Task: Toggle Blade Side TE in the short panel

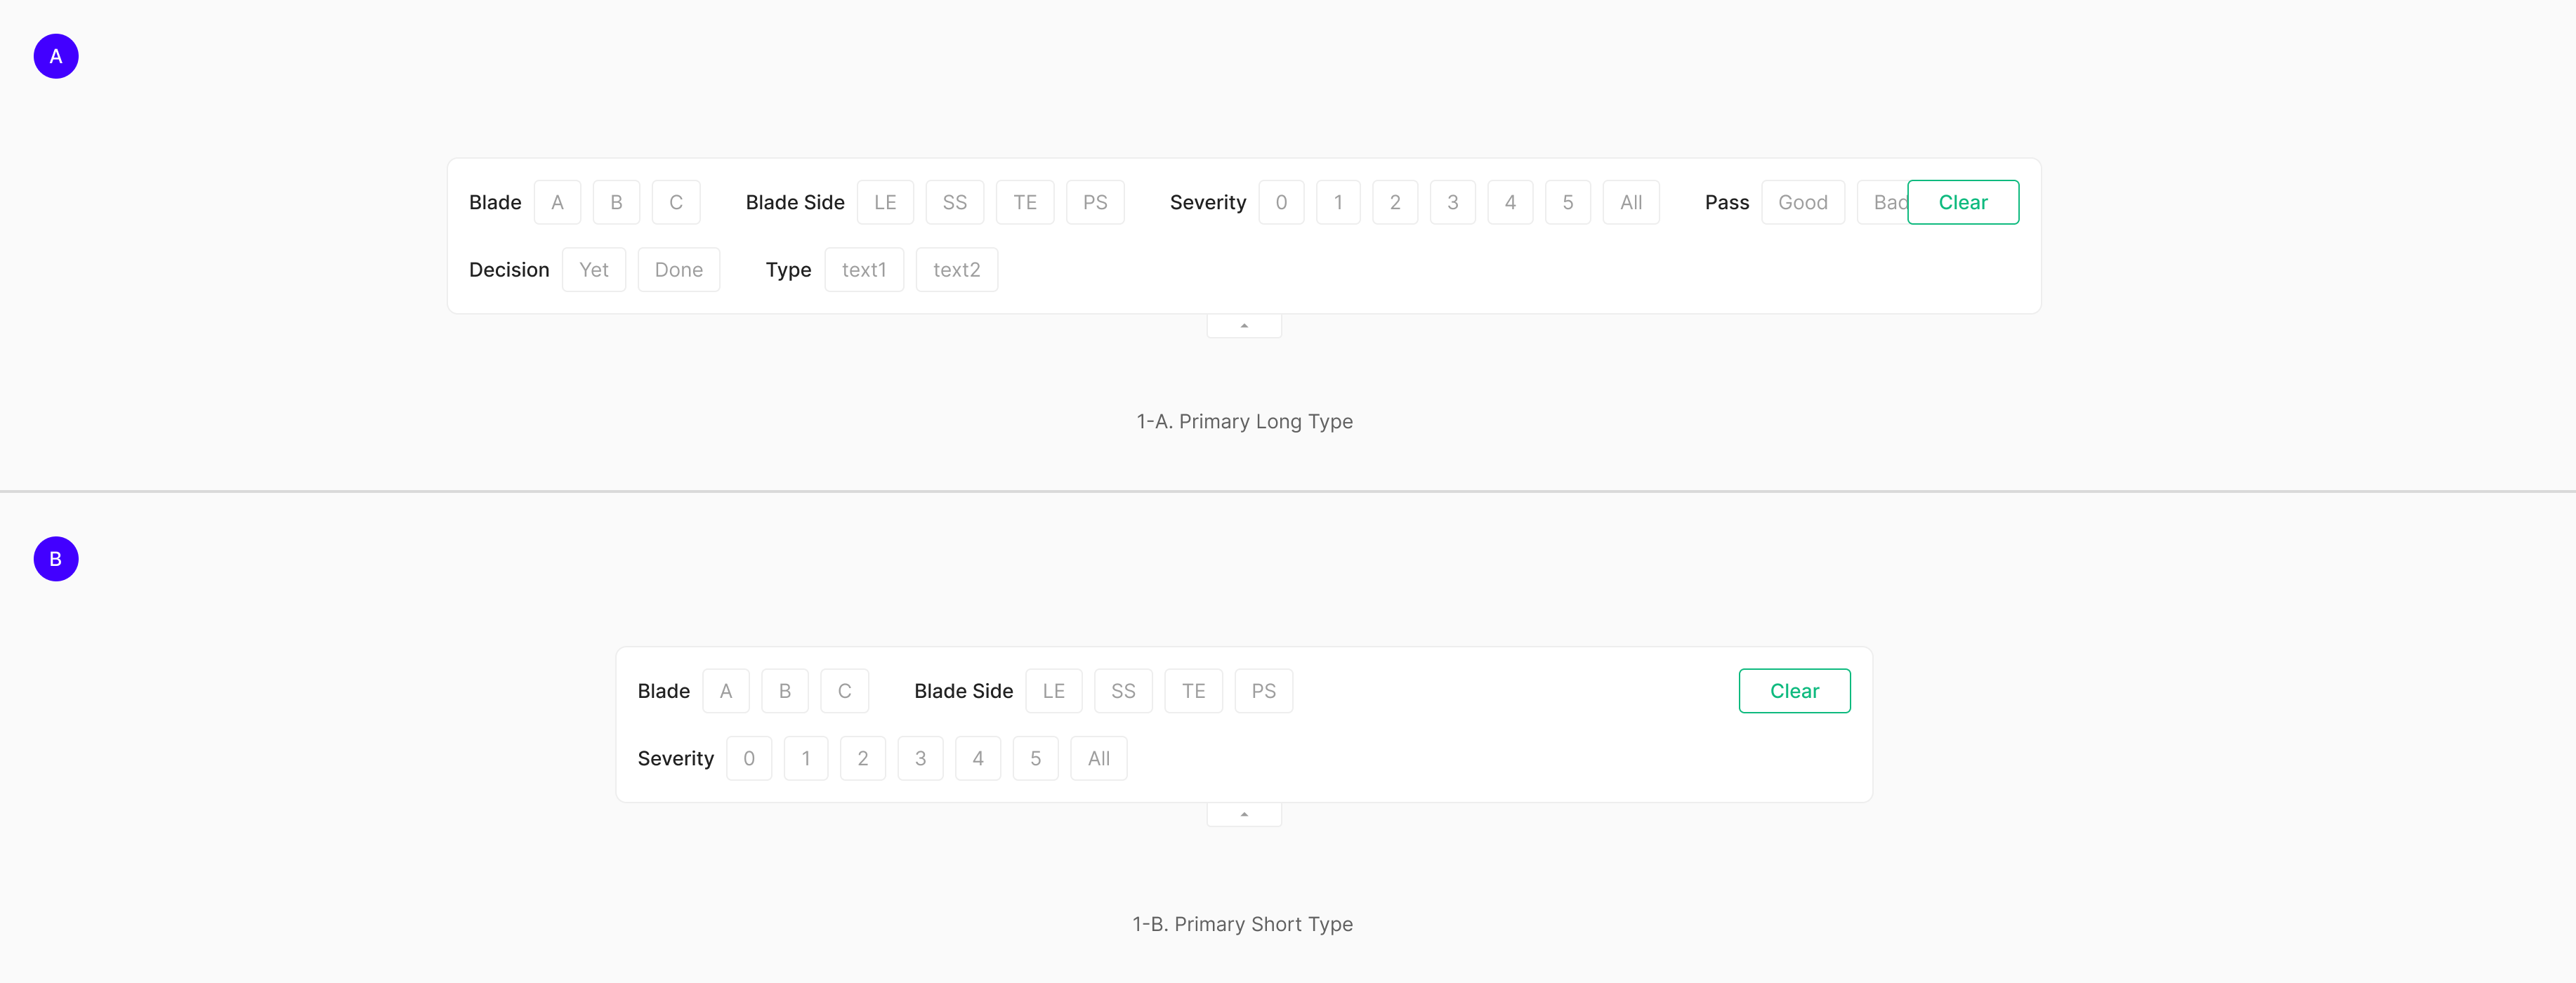Action: [x=1193, y=691]
